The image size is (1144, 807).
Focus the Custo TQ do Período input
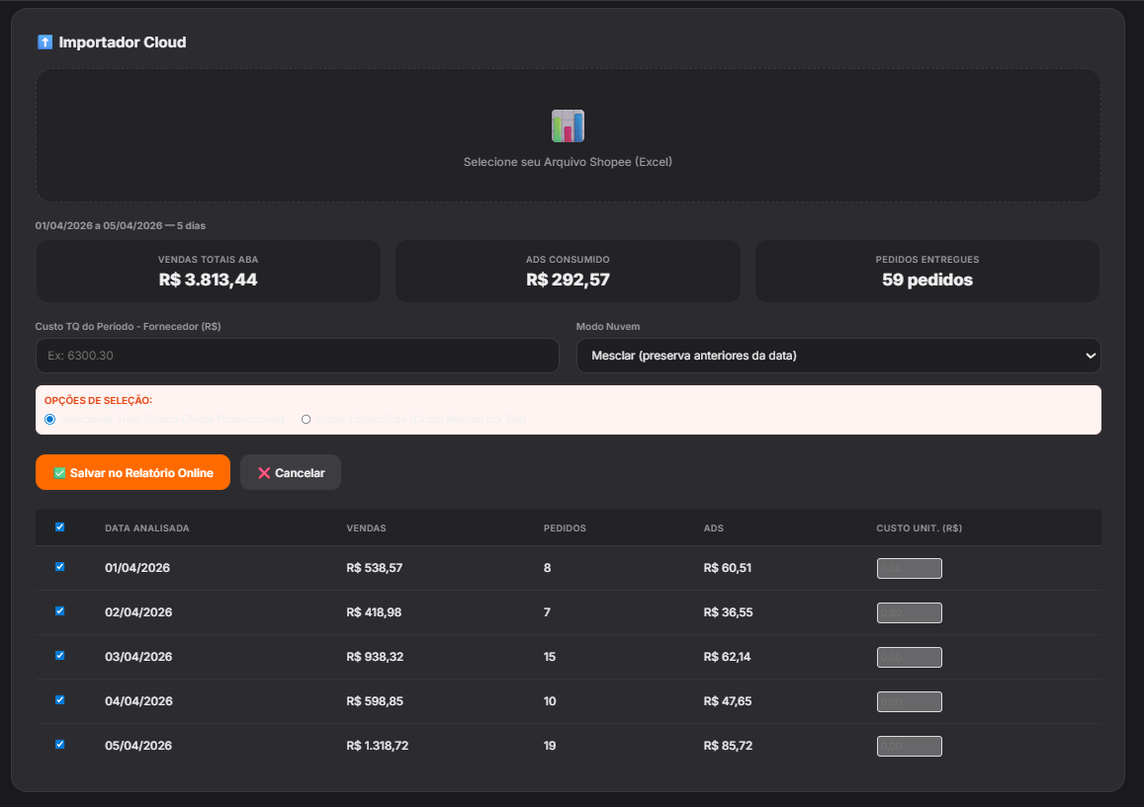[x=297, y=356]
